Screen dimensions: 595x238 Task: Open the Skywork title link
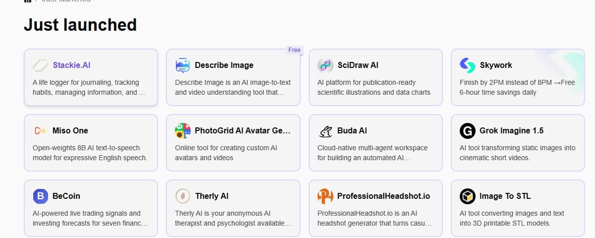(x=496, y=65)
